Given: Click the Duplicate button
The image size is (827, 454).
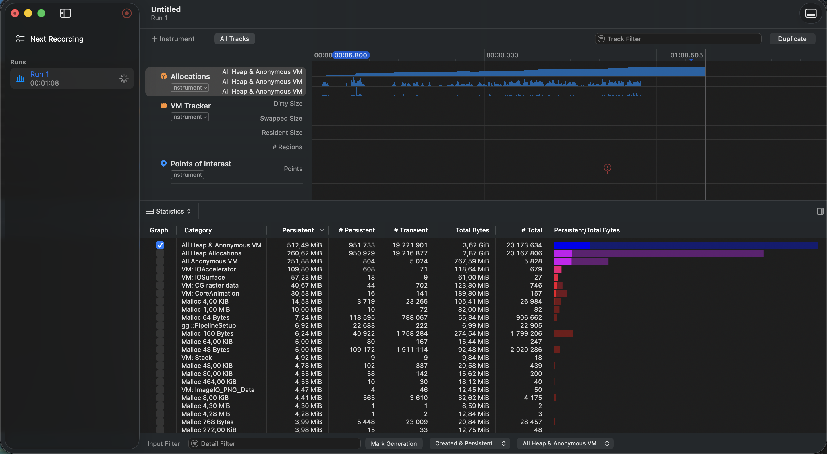Looking at the screenshot, I should point(792,39).
